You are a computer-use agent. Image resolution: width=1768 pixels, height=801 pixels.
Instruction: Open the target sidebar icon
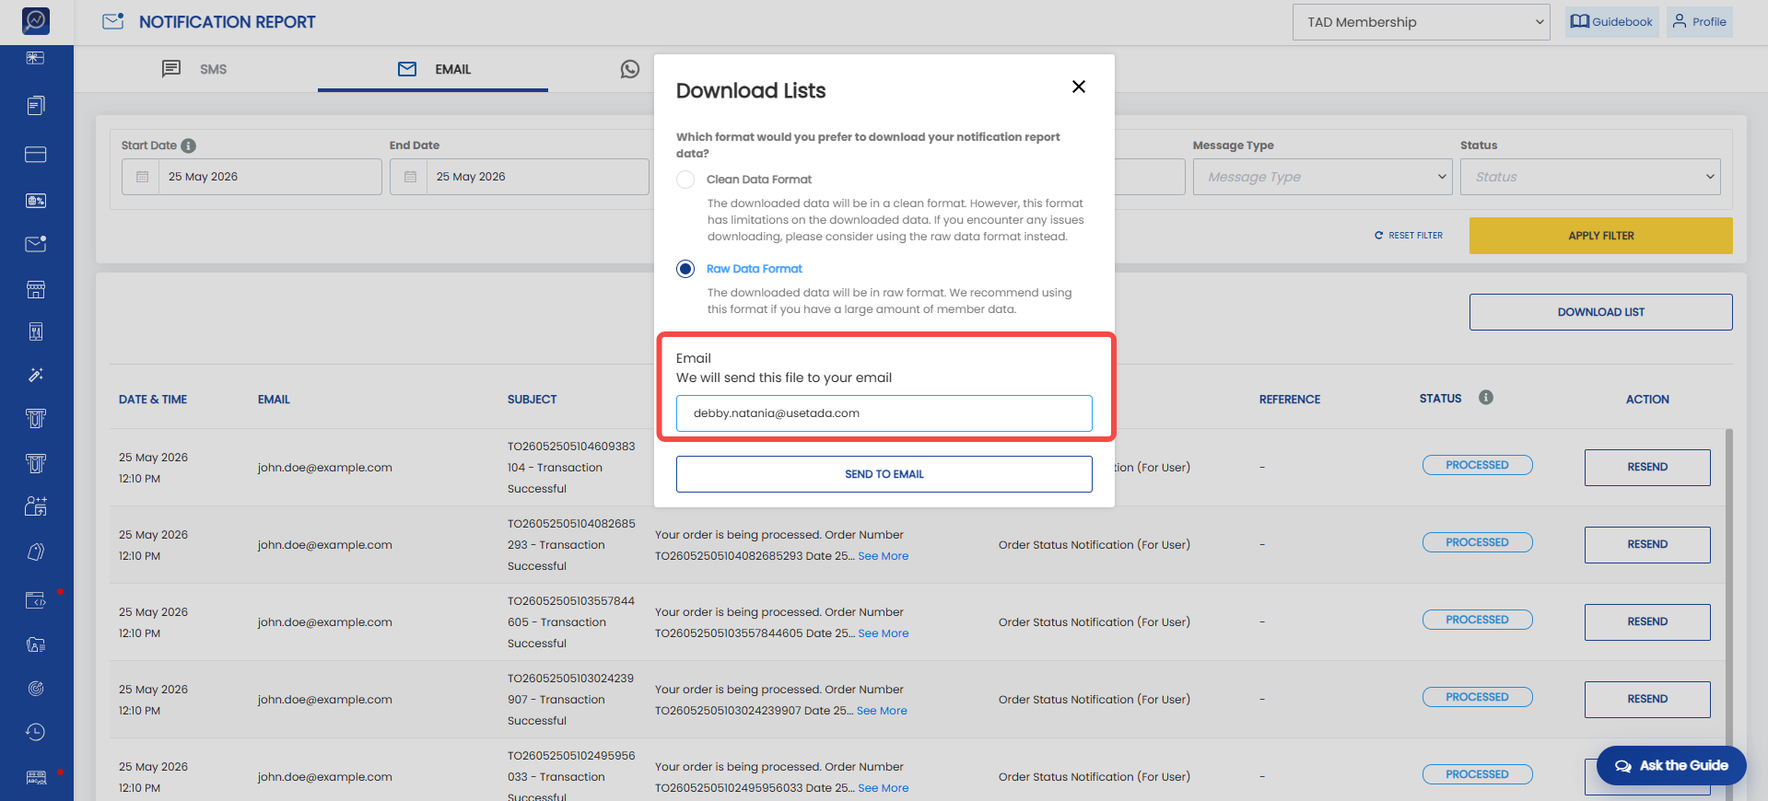click(36, 689)
